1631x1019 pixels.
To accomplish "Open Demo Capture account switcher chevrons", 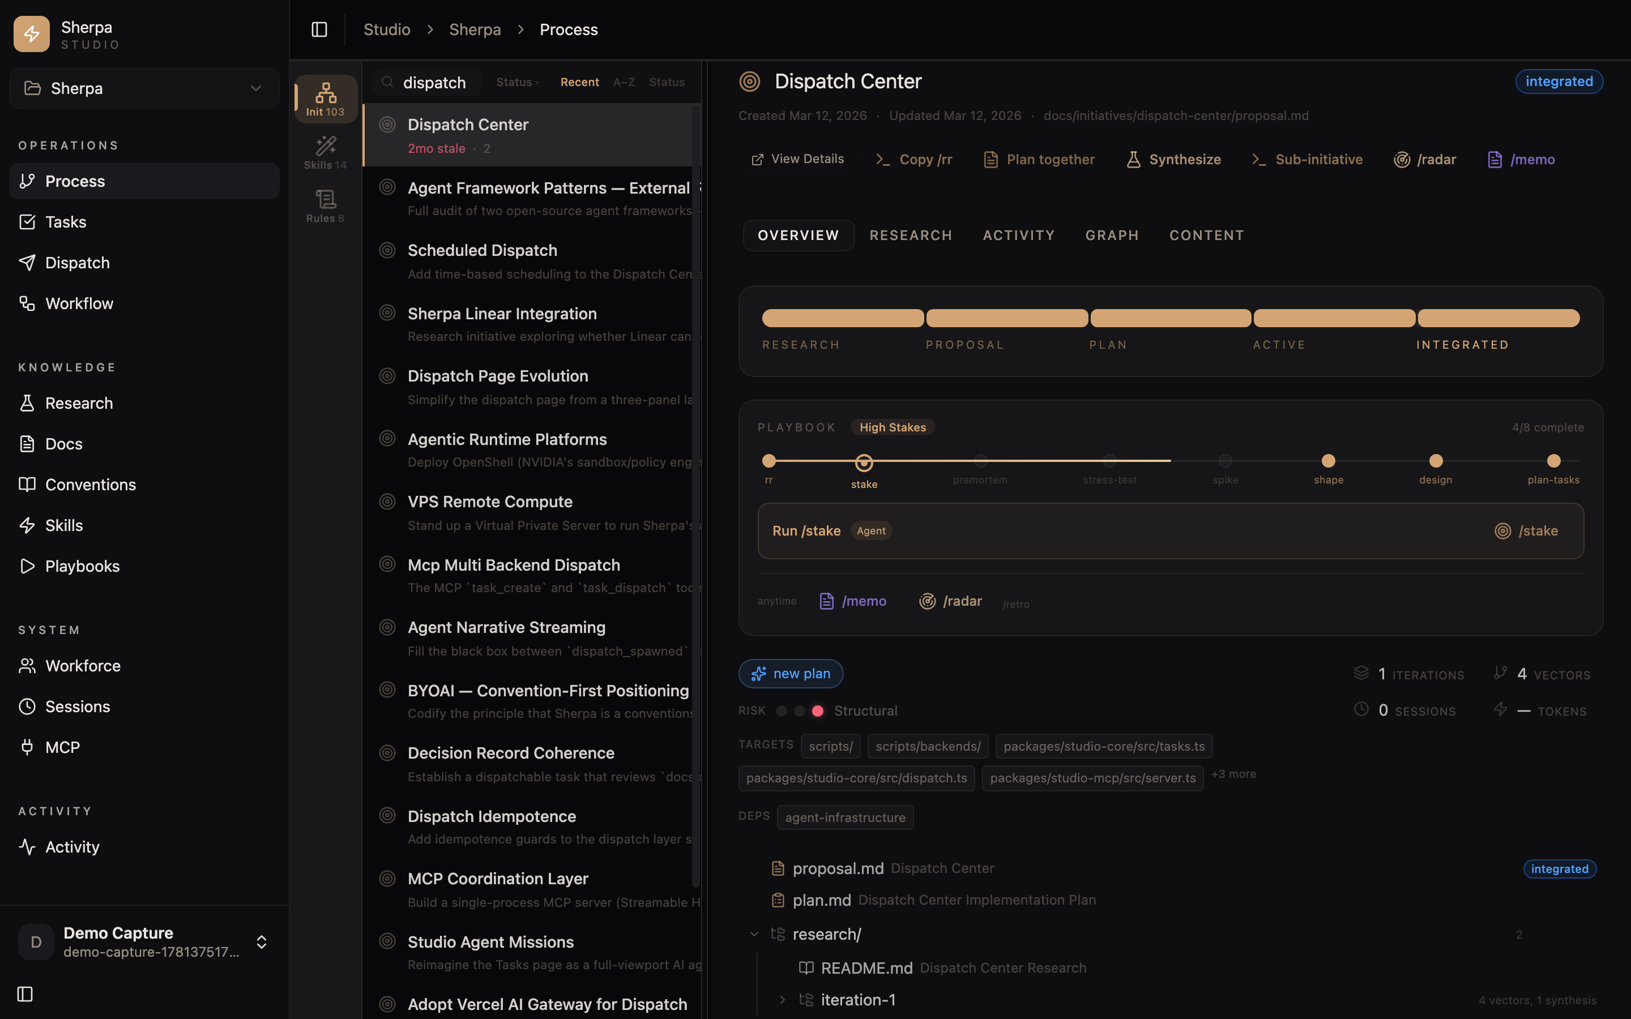I will click(x=262, y=942).
